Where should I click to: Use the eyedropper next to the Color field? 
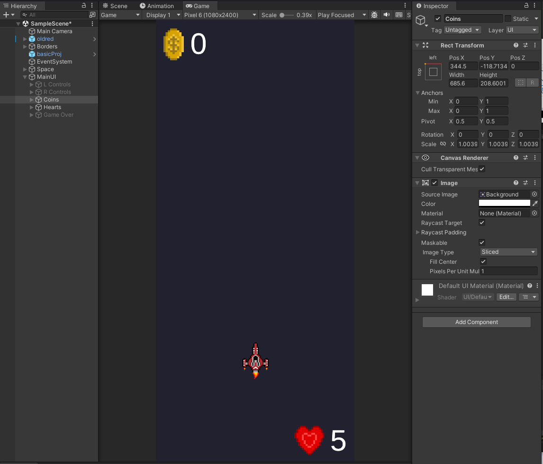pos(536,204)
